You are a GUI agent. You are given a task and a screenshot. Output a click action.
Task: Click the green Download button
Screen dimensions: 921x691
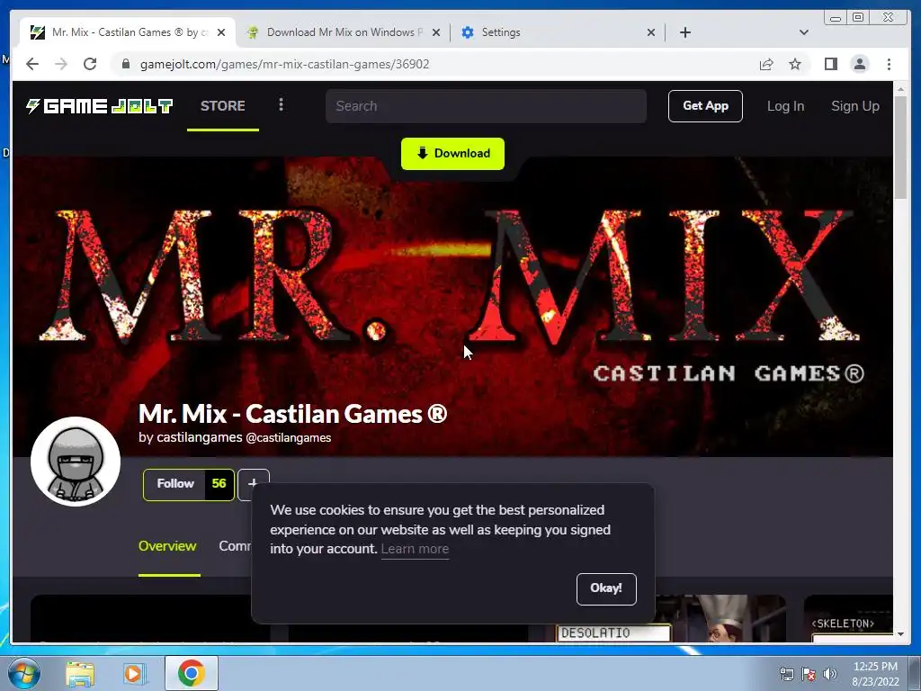click(x=453, y=153)
